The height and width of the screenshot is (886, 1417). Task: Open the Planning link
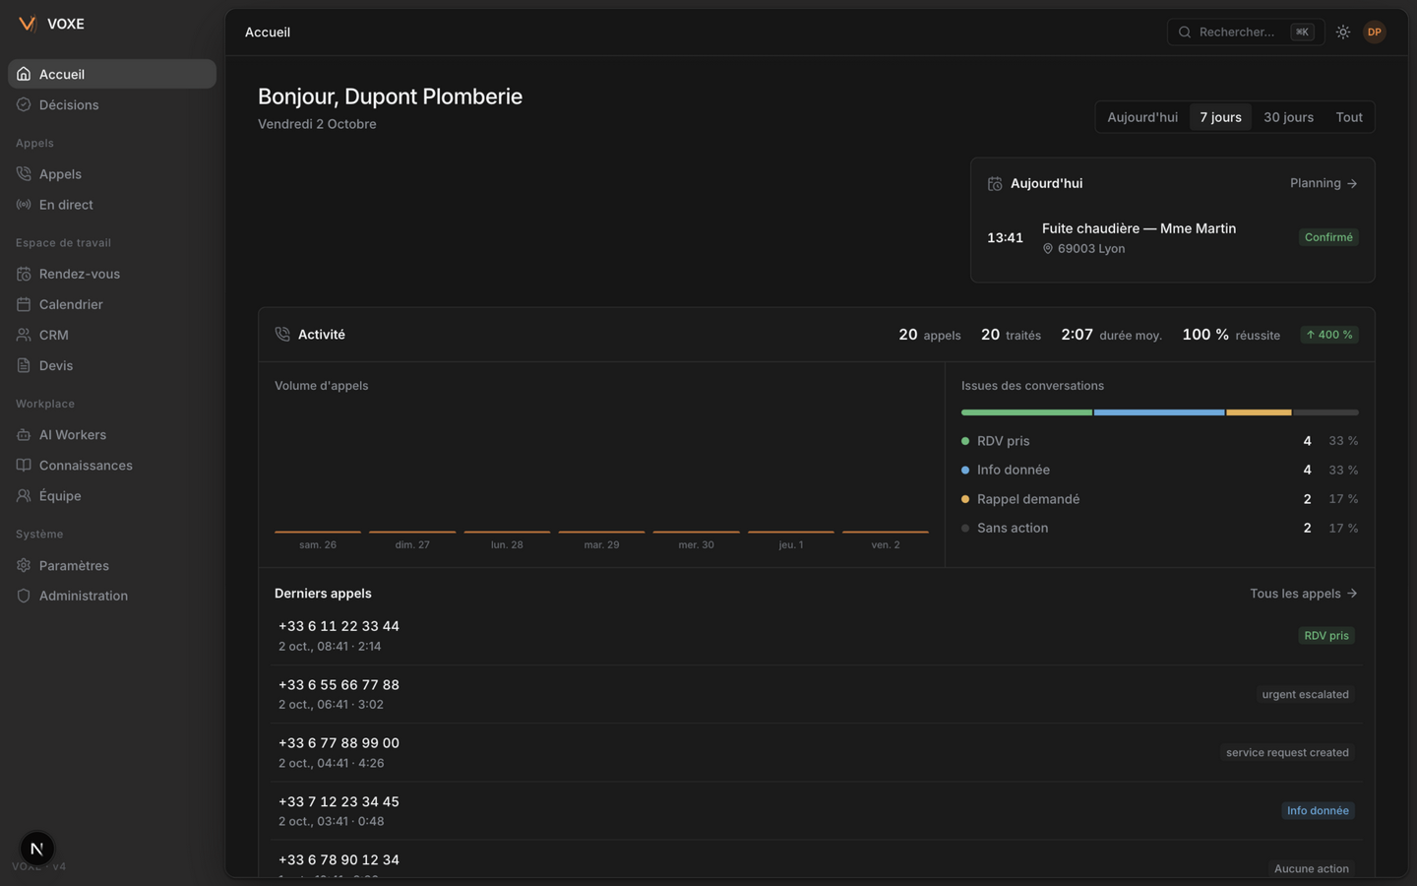click(1324, 183)
